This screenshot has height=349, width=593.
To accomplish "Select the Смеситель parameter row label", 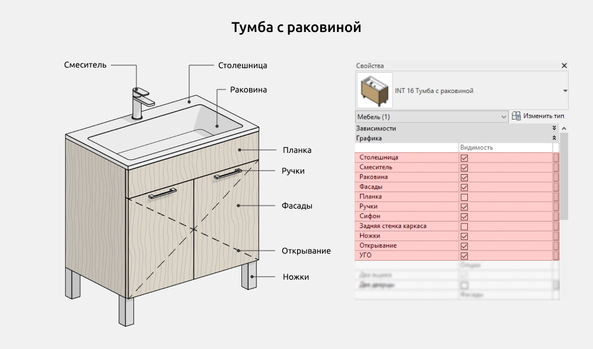I will point(375,167).
